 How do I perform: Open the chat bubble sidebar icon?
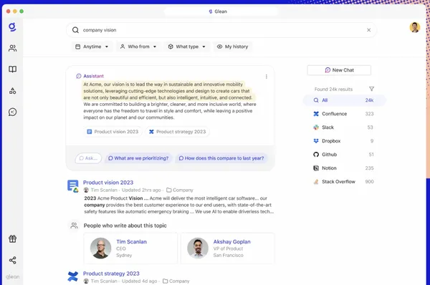pyautogui.click(x=12, y=112)
